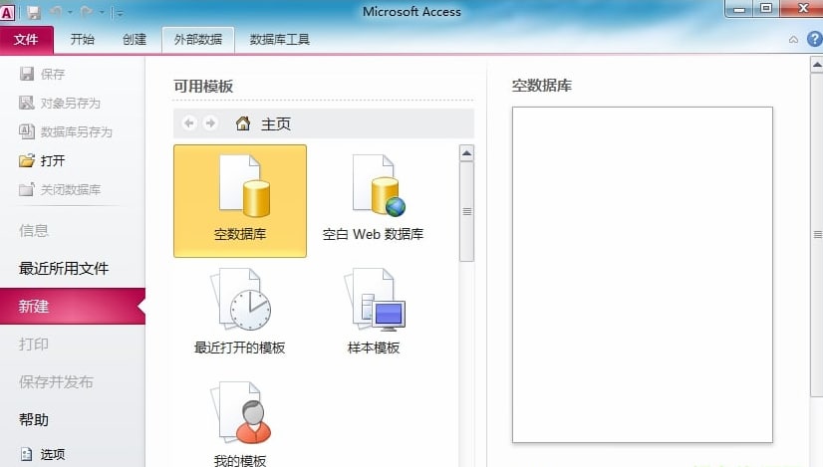Minimize the ribbon with the caret icon
Screen dimensions: 823x467
793,40
